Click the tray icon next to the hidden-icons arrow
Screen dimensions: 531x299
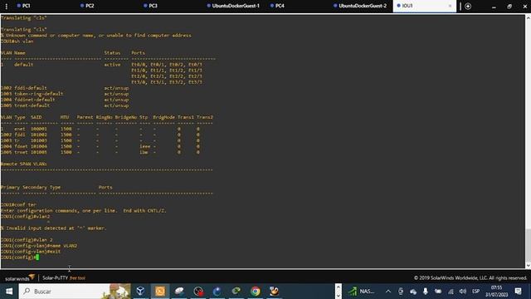(x=401, y=292)
